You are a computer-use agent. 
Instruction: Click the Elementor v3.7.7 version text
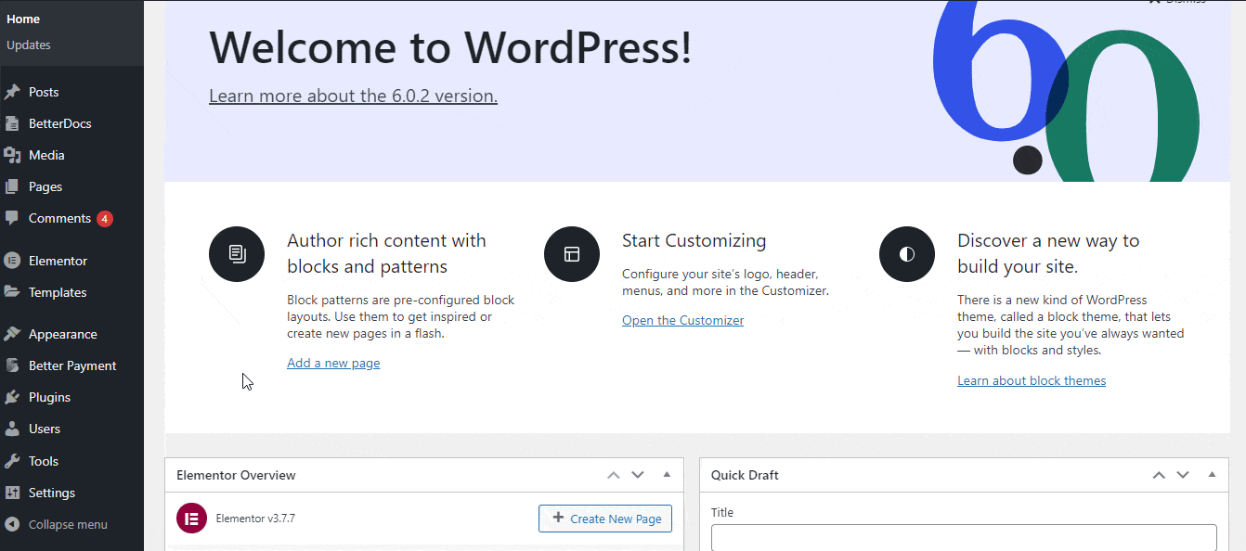click(x=255, y=519)
